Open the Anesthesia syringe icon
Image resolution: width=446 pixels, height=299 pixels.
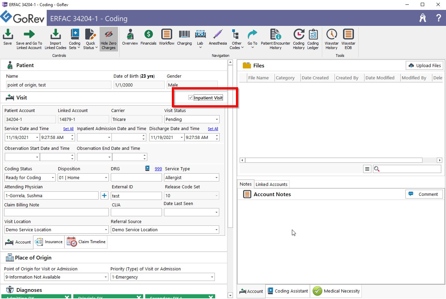[218, 34]
